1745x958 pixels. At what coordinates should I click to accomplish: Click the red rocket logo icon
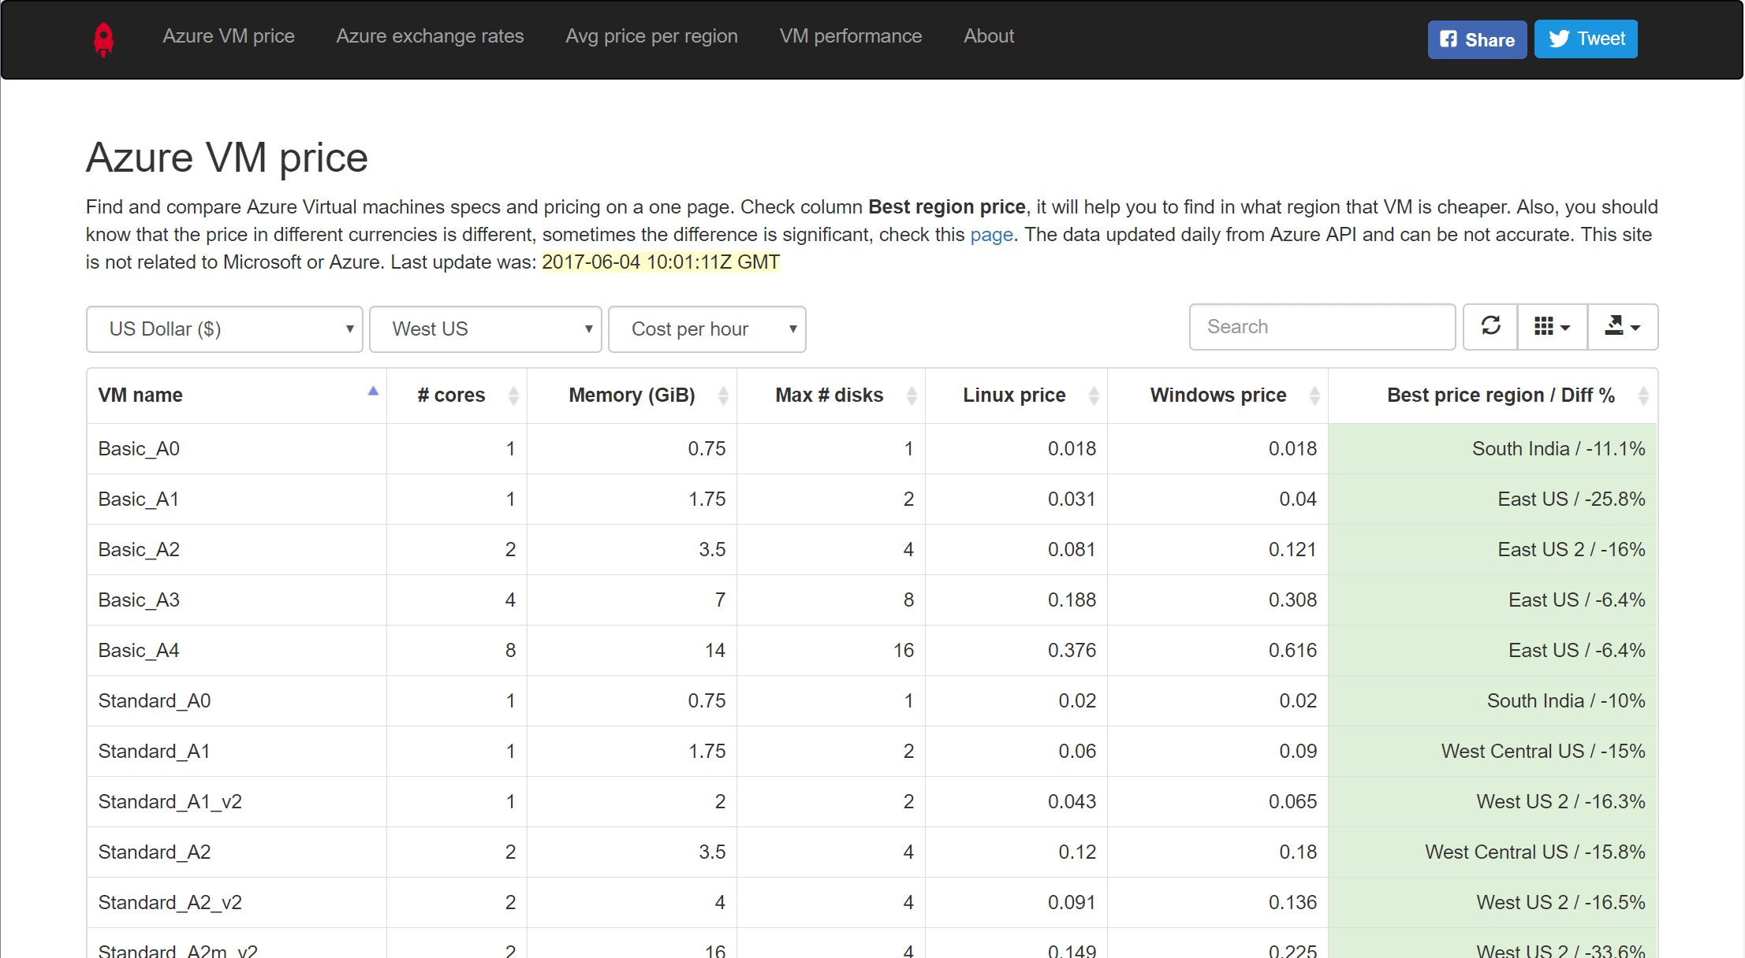tap(103, 39)
